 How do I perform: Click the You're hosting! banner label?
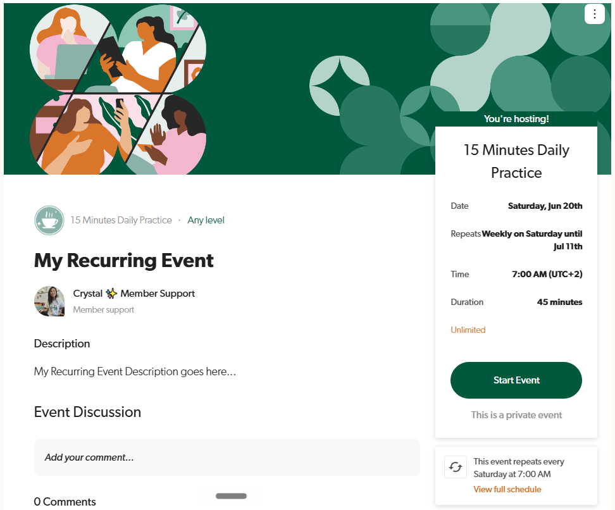(x=516, y=119)
